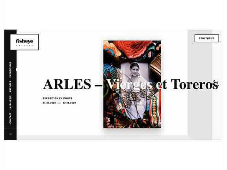Click the word ARLES in the headline
The height and width of the screenshot is (170, 227).
click(x=67, y=84)
